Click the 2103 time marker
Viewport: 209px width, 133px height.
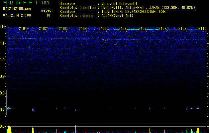(63, 28)
